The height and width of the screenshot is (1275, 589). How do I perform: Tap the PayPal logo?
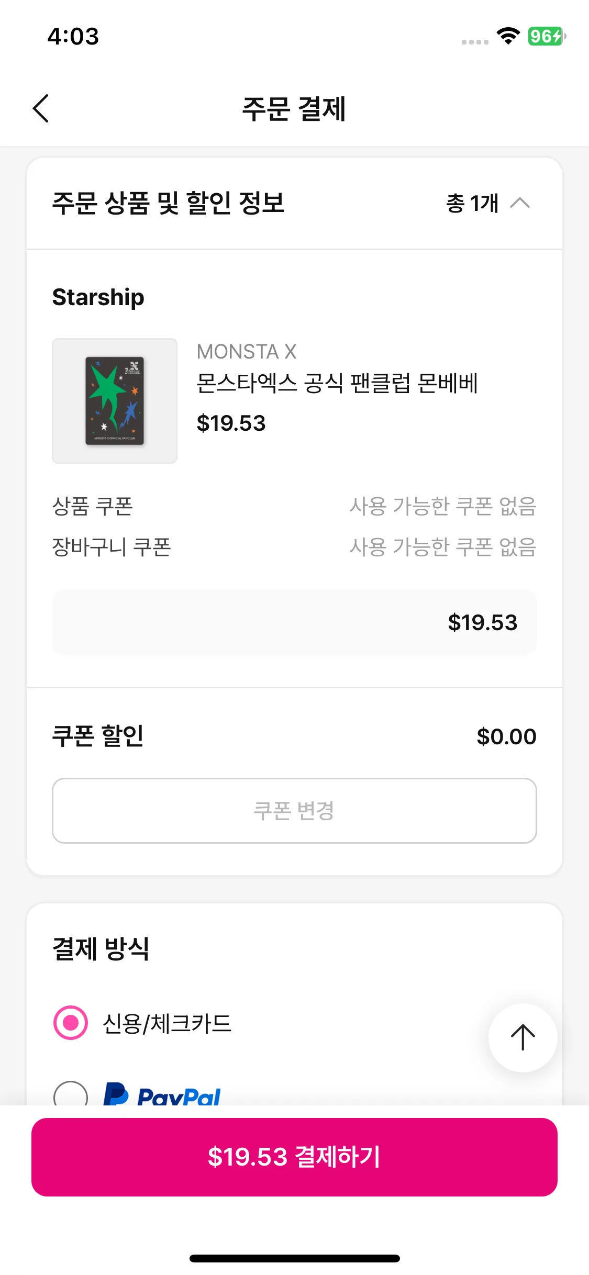click(162, 1095)
